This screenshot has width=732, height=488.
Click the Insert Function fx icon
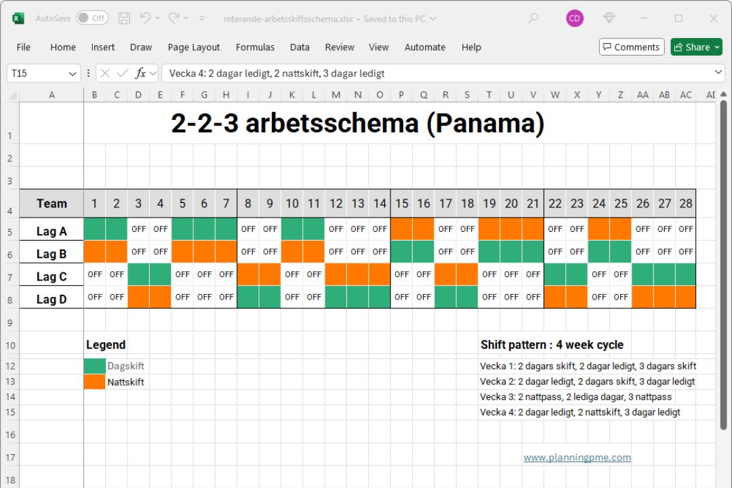click(140, 73)
